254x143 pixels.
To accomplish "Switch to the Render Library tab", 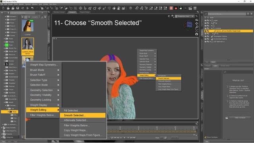I will pos(59,12).
